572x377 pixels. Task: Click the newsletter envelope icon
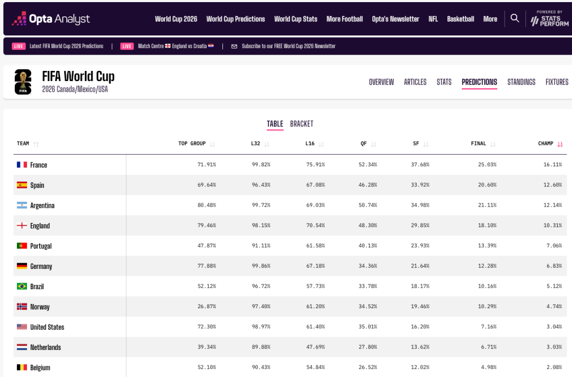pyautogui.click(x=234, y=46)
